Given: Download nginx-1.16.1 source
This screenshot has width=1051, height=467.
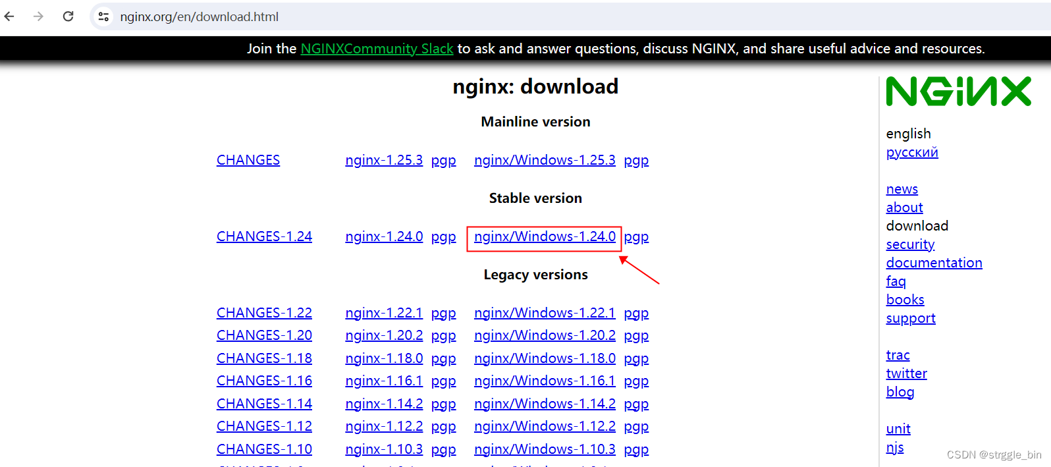Looking at the screenshot, I should (384, 381).
